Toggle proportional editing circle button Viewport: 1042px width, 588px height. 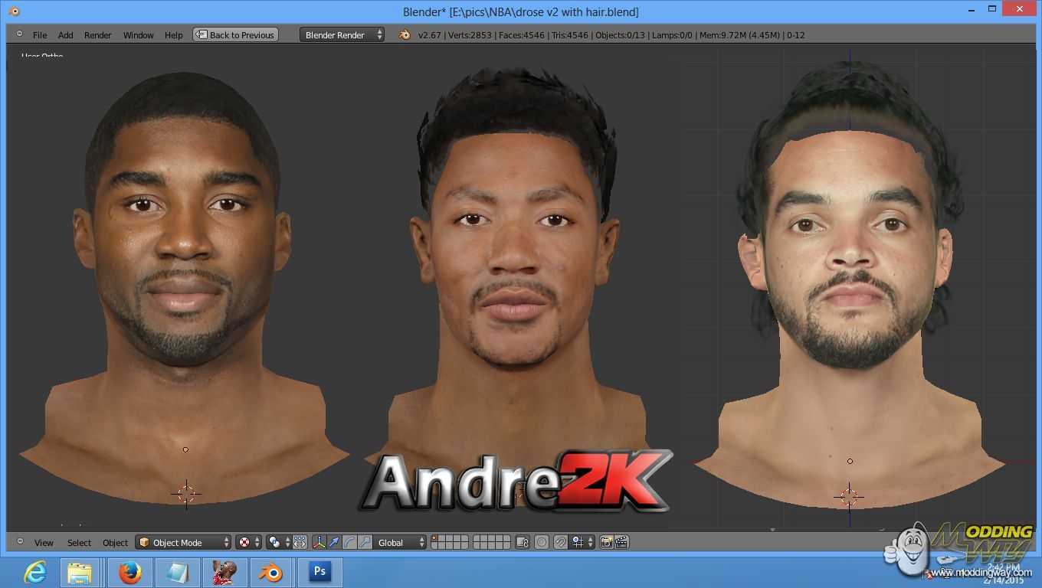pos(542,542)
